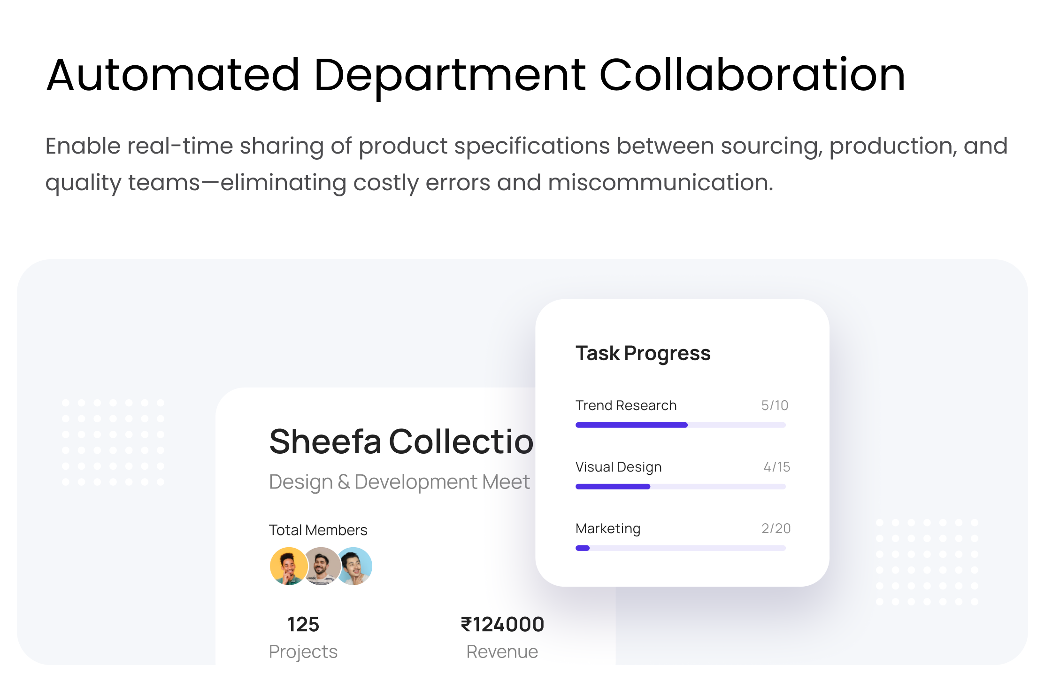Click the 5/10 Trend Research count

coord(775,405)
